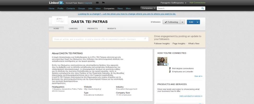
Task: Select the HOME company tab
Action: tap(56, 28)
